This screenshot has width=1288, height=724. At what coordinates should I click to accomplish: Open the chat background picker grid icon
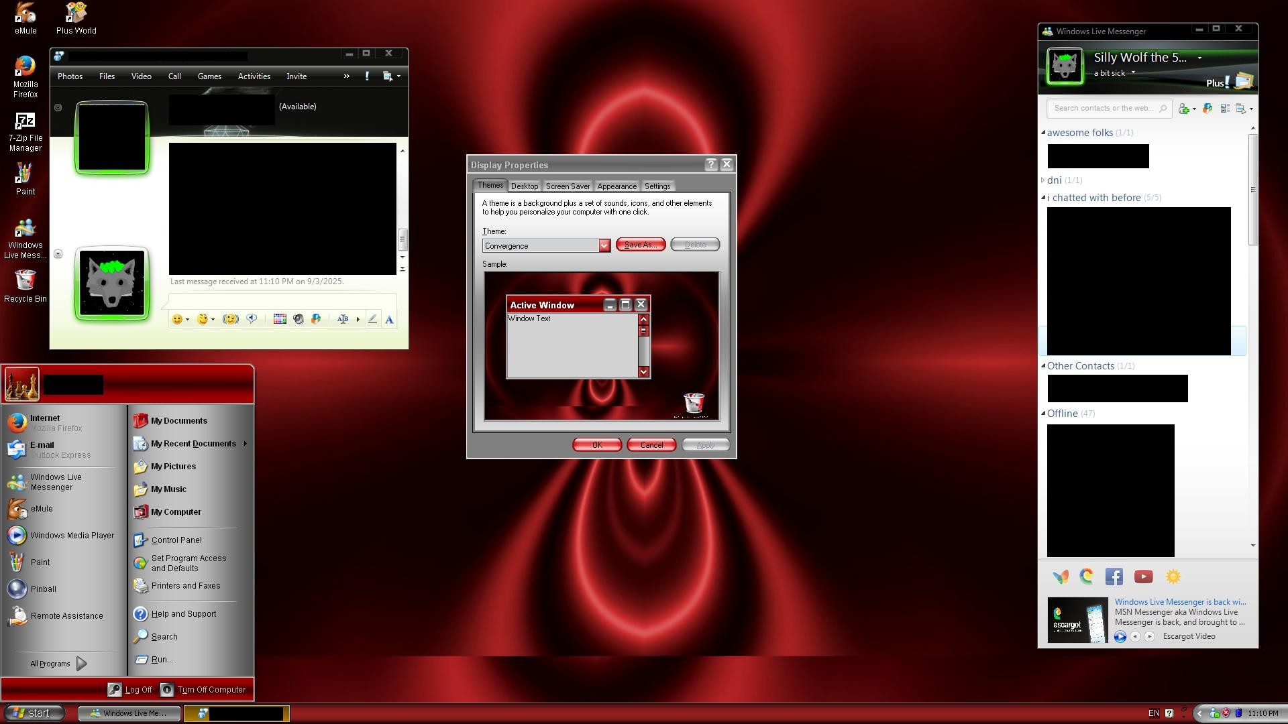[280, 319]
